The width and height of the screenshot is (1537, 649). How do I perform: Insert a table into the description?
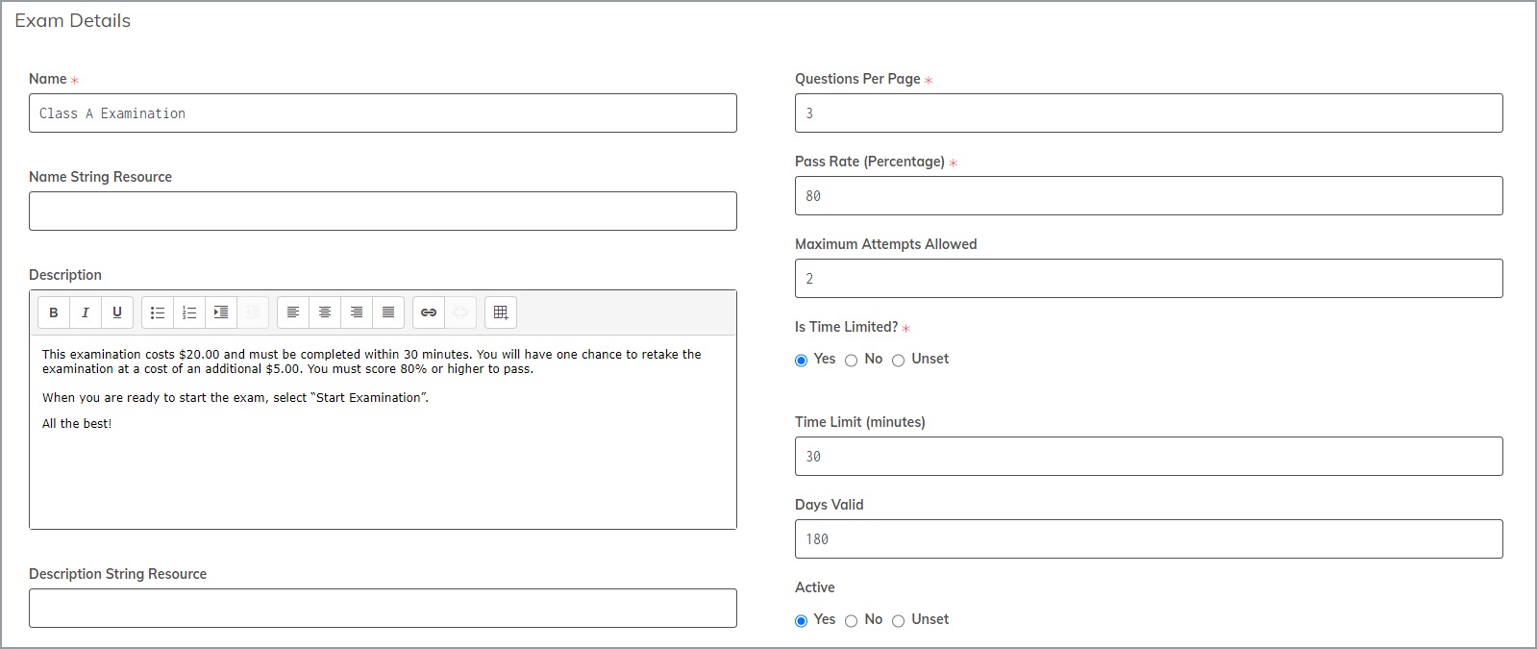click(x=501, y=312)
